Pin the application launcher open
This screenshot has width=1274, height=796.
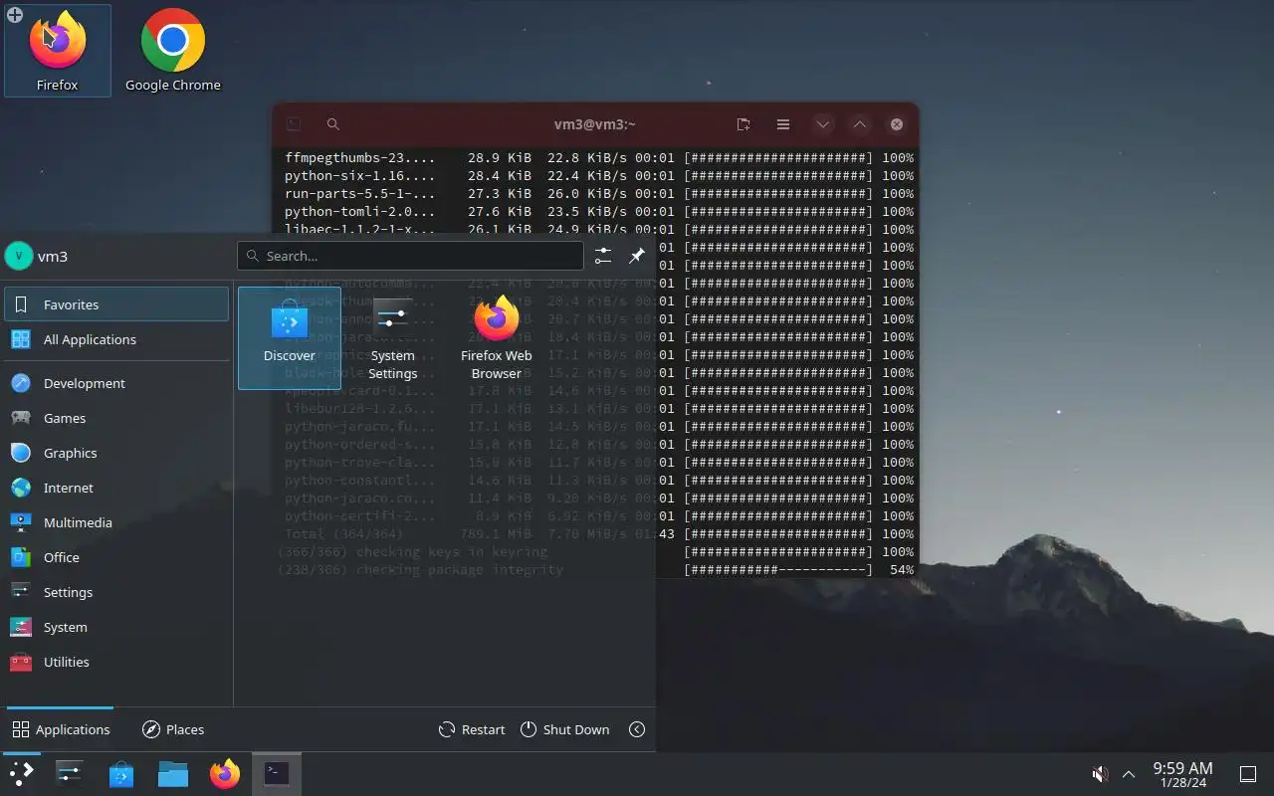[x=637, y=256]
